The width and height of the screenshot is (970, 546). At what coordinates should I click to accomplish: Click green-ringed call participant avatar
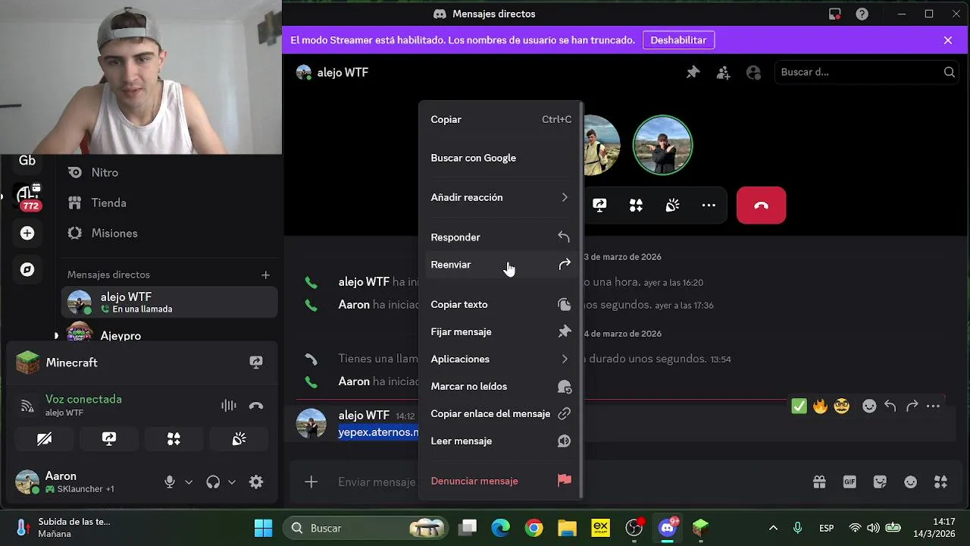(x=662, y=145)
